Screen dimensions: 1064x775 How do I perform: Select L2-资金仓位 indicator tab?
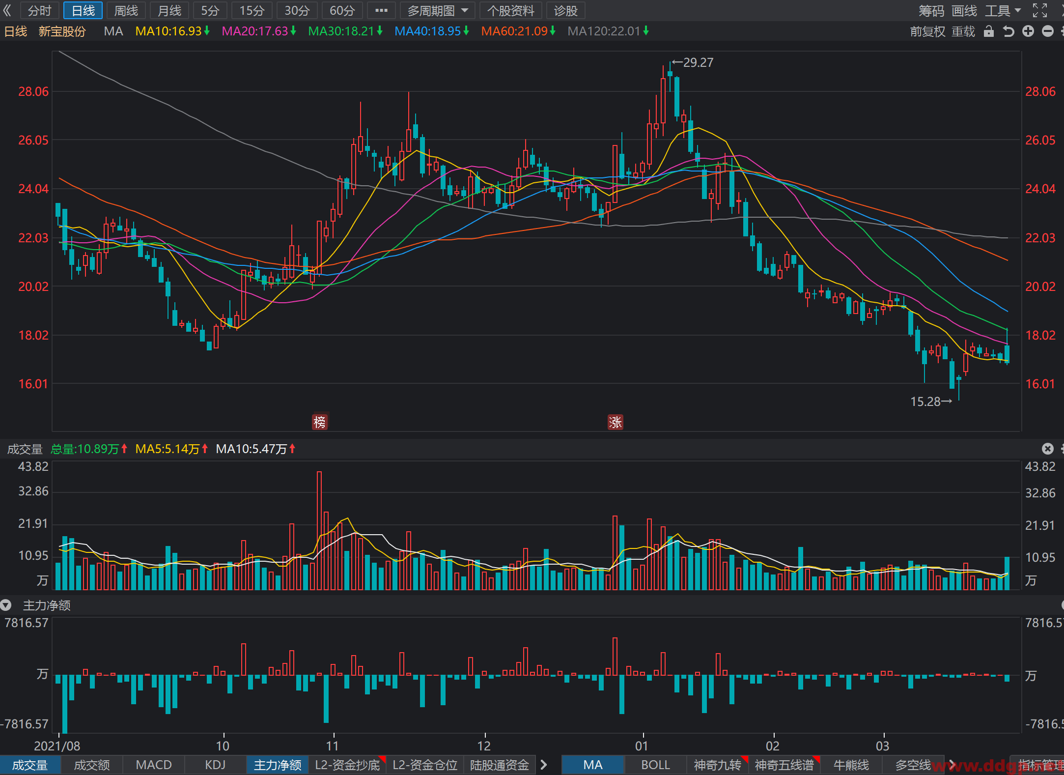tap(425, 765)
